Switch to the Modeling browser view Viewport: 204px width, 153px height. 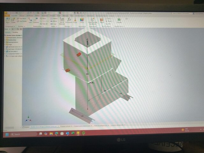[x=15, y=32]
